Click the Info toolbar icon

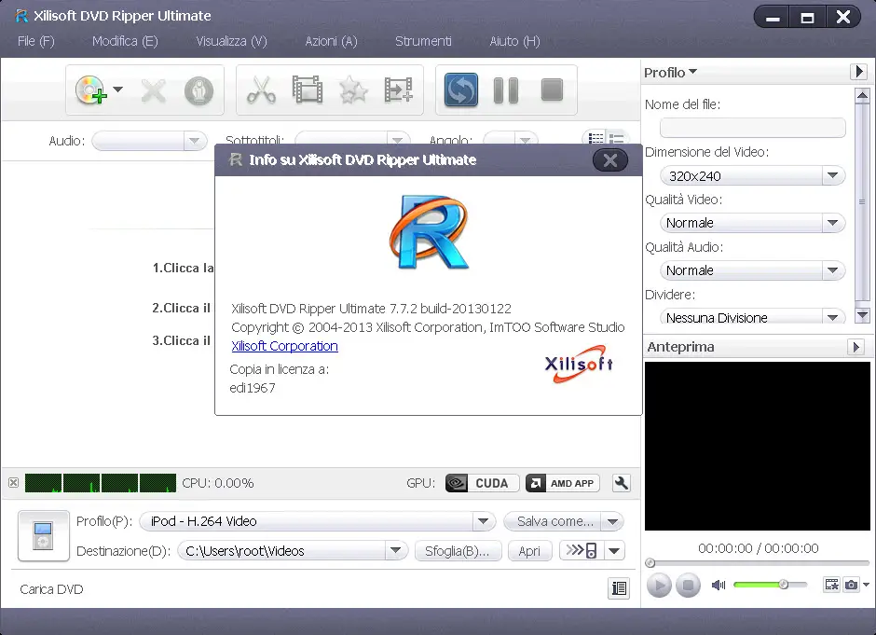[x=198, y=90]
